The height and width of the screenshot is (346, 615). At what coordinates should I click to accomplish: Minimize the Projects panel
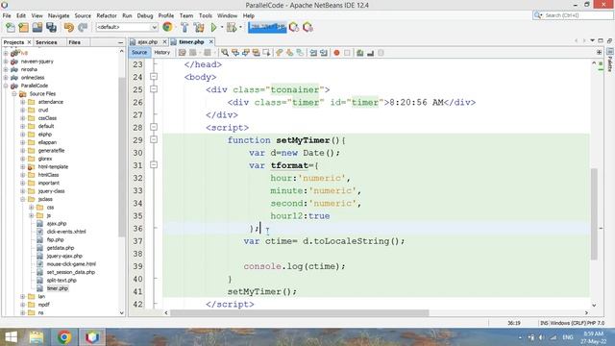(x=120, y=42)
